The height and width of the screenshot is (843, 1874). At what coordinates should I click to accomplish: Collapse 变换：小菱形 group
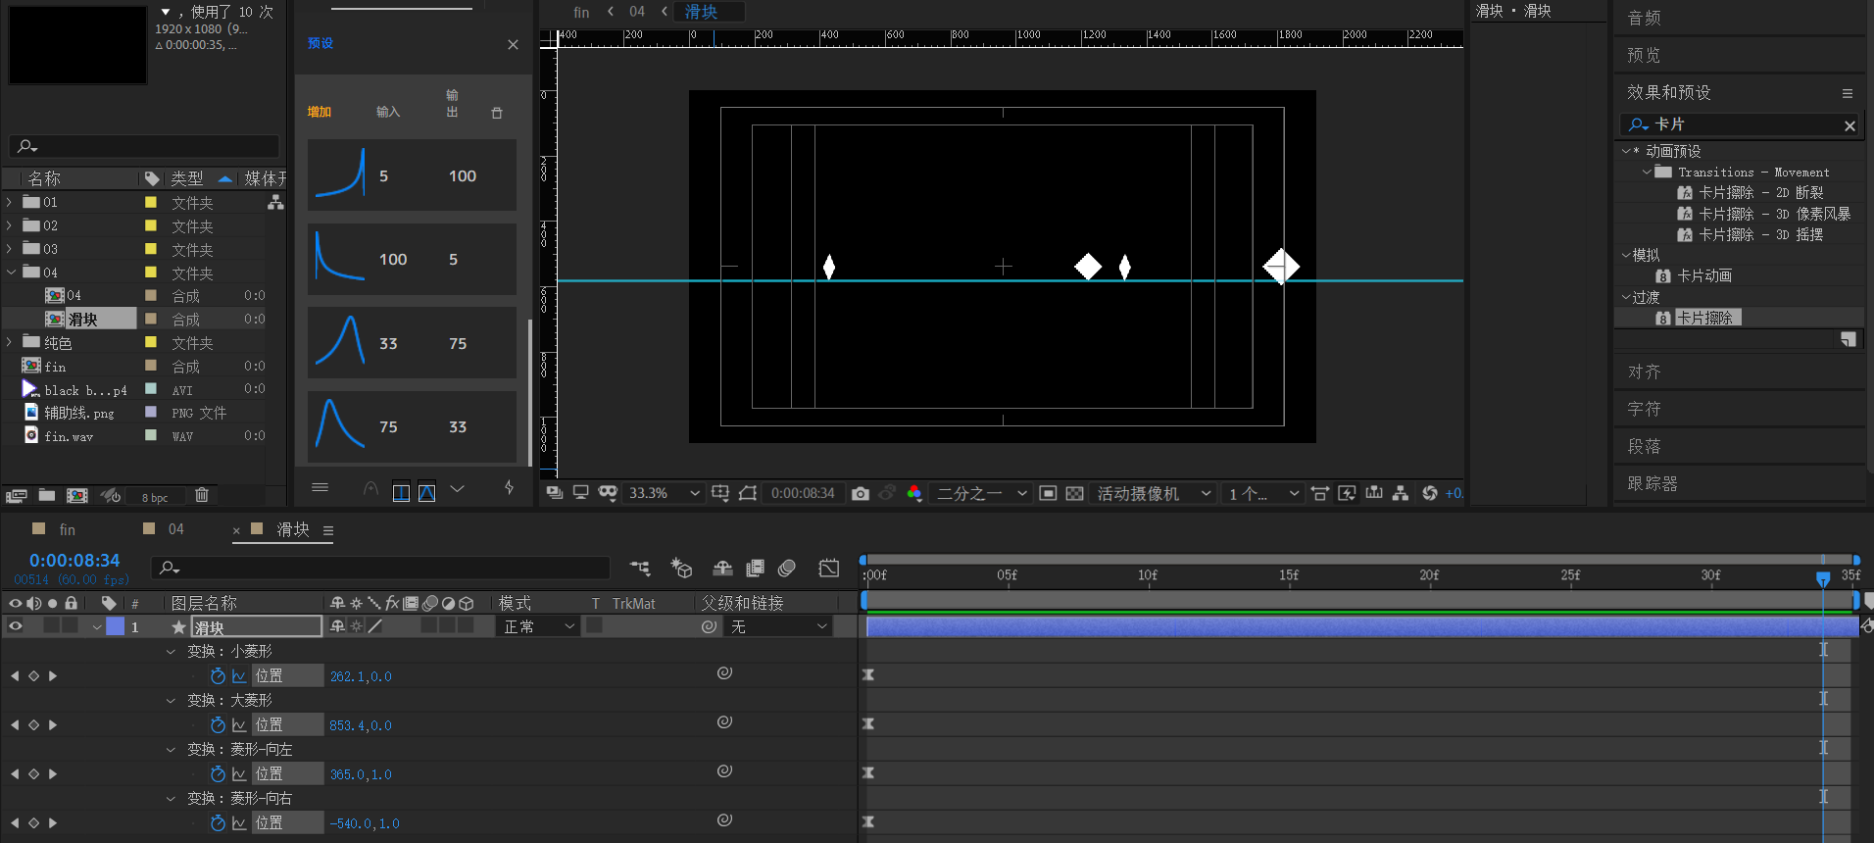point(171,652)
